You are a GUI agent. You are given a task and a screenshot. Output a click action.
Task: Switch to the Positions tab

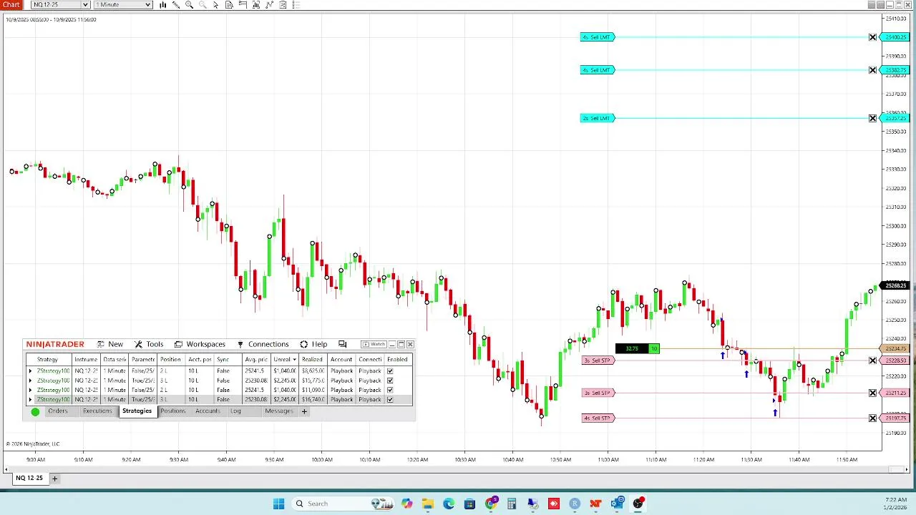172,411
